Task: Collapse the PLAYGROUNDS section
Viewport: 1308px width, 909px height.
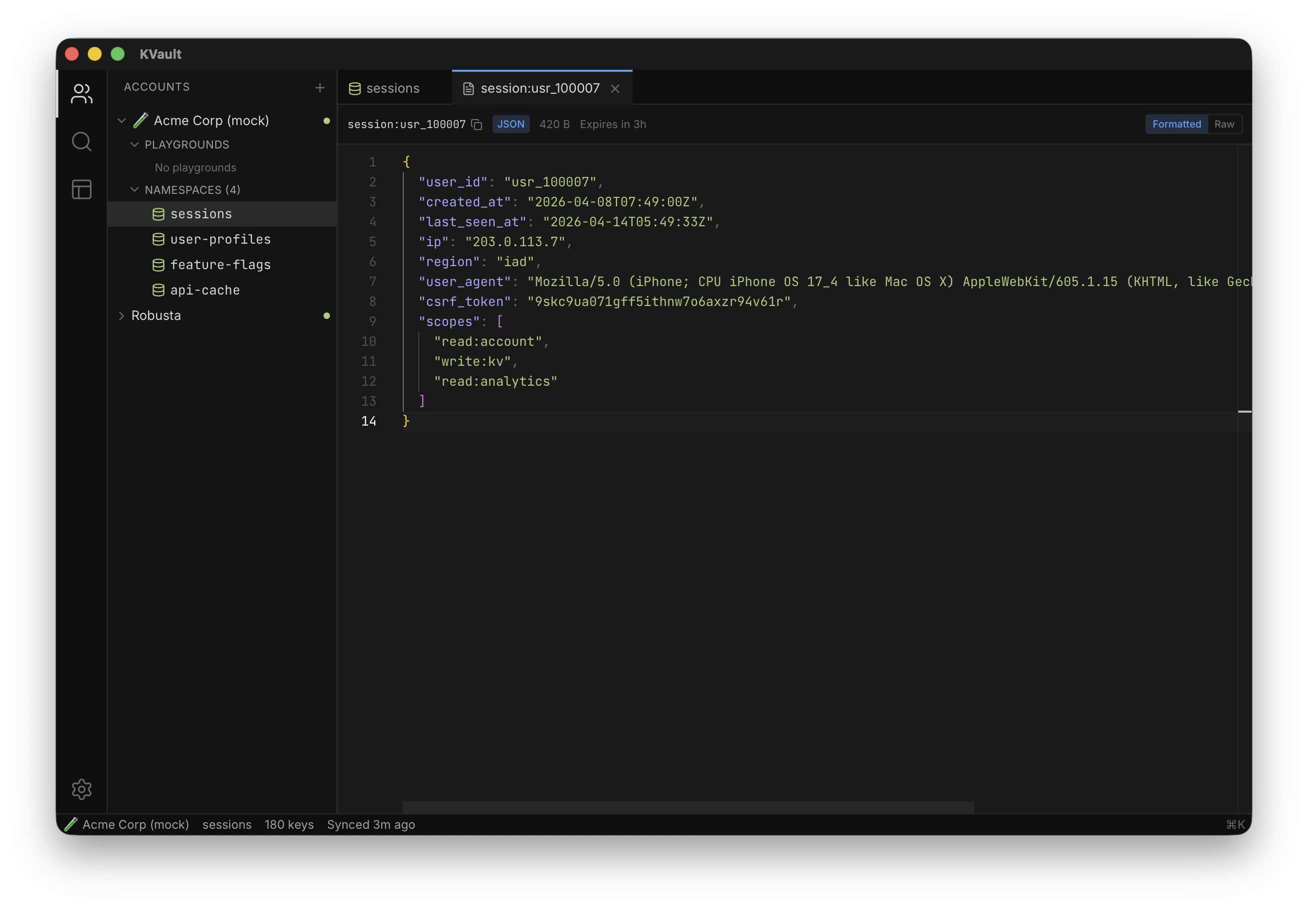Action: pos(135,145)
